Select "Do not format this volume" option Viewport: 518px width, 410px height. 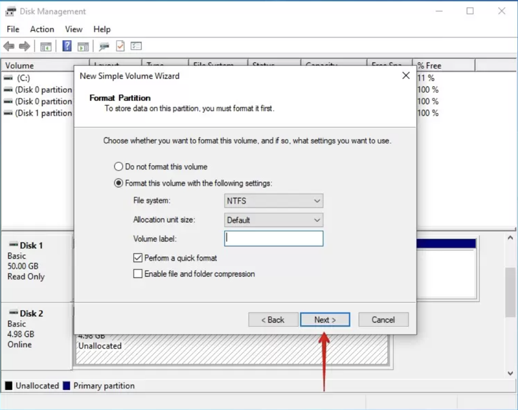pyautogui.click(x=118, y=166)
